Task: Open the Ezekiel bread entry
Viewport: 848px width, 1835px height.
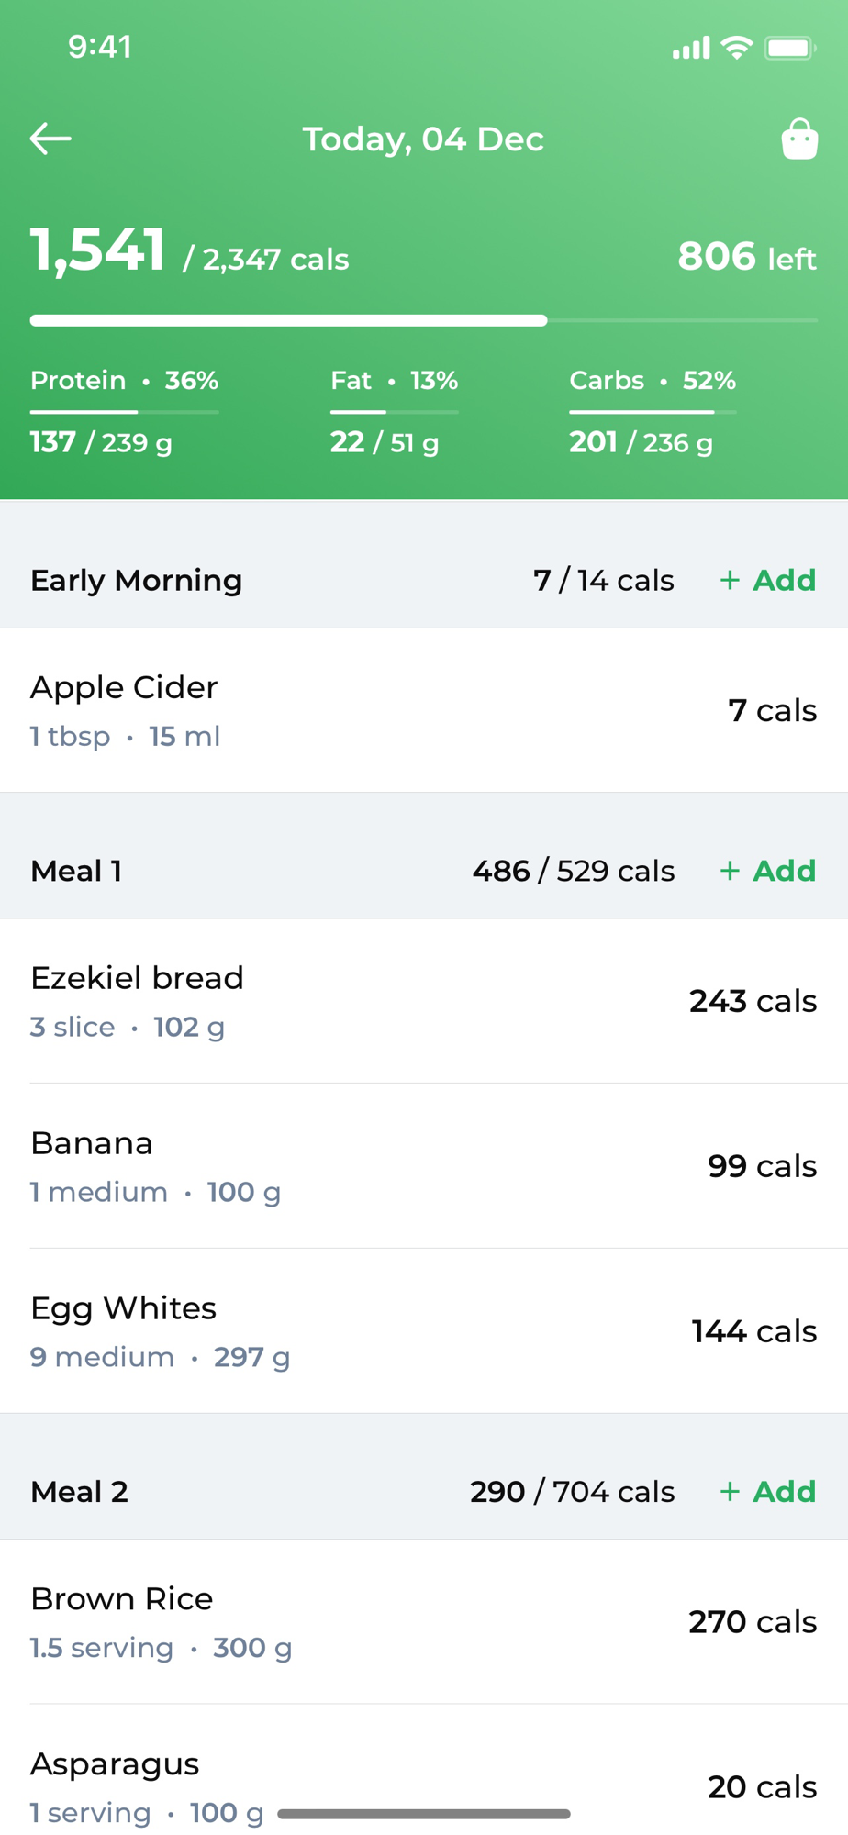Action: point(423,1001)
